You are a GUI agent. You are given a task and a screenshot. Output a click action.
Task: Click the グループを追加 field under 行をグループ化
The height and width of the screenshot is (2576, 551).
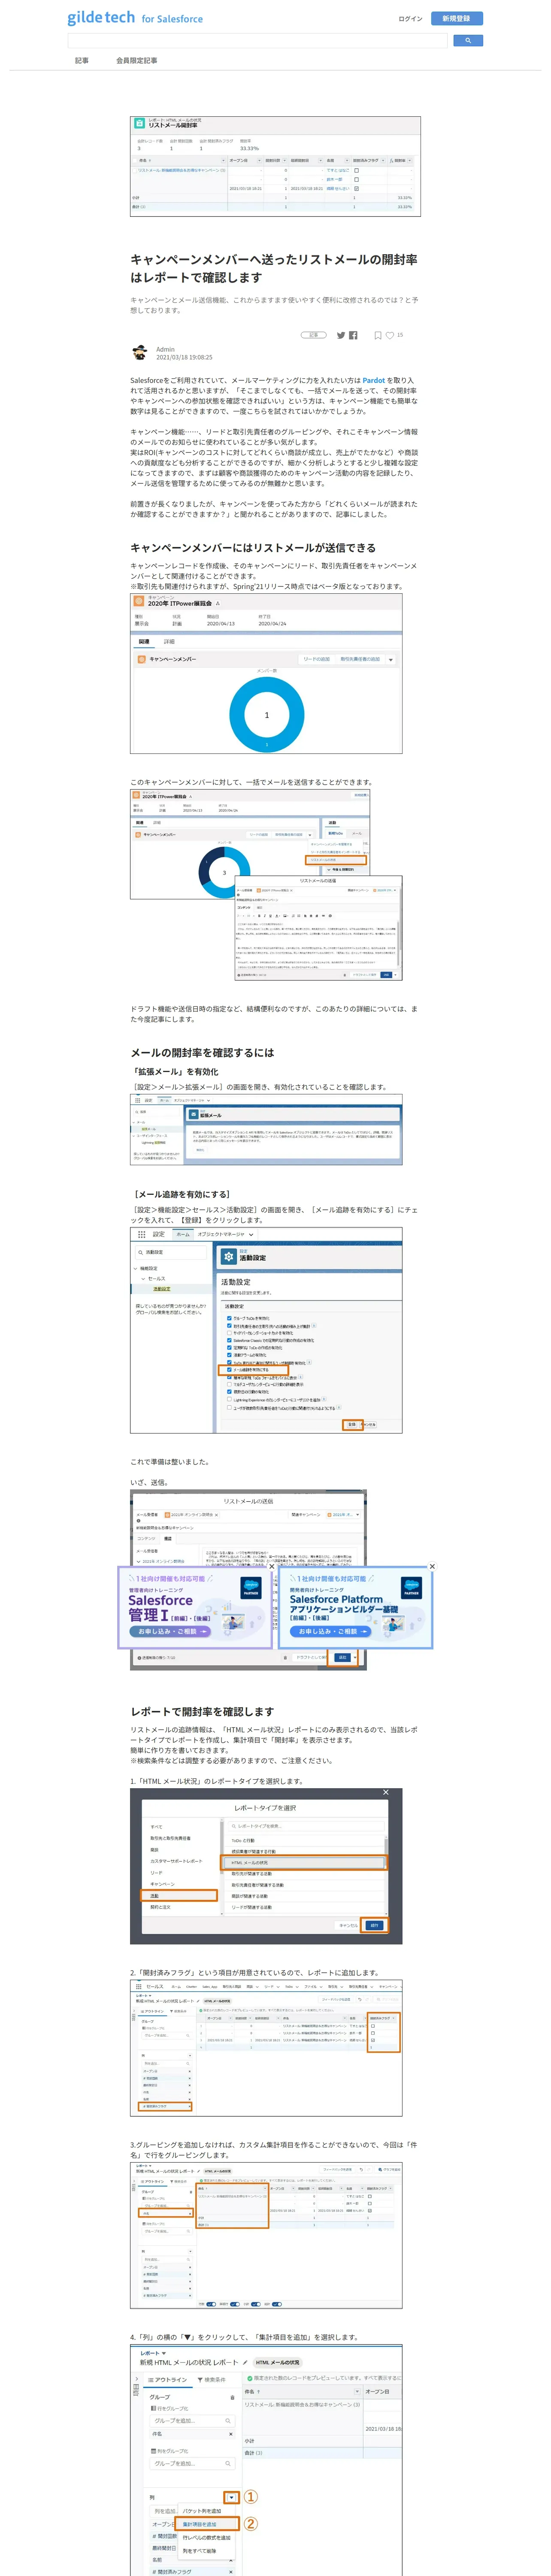pyautogui.click(x=192, y=2421)
